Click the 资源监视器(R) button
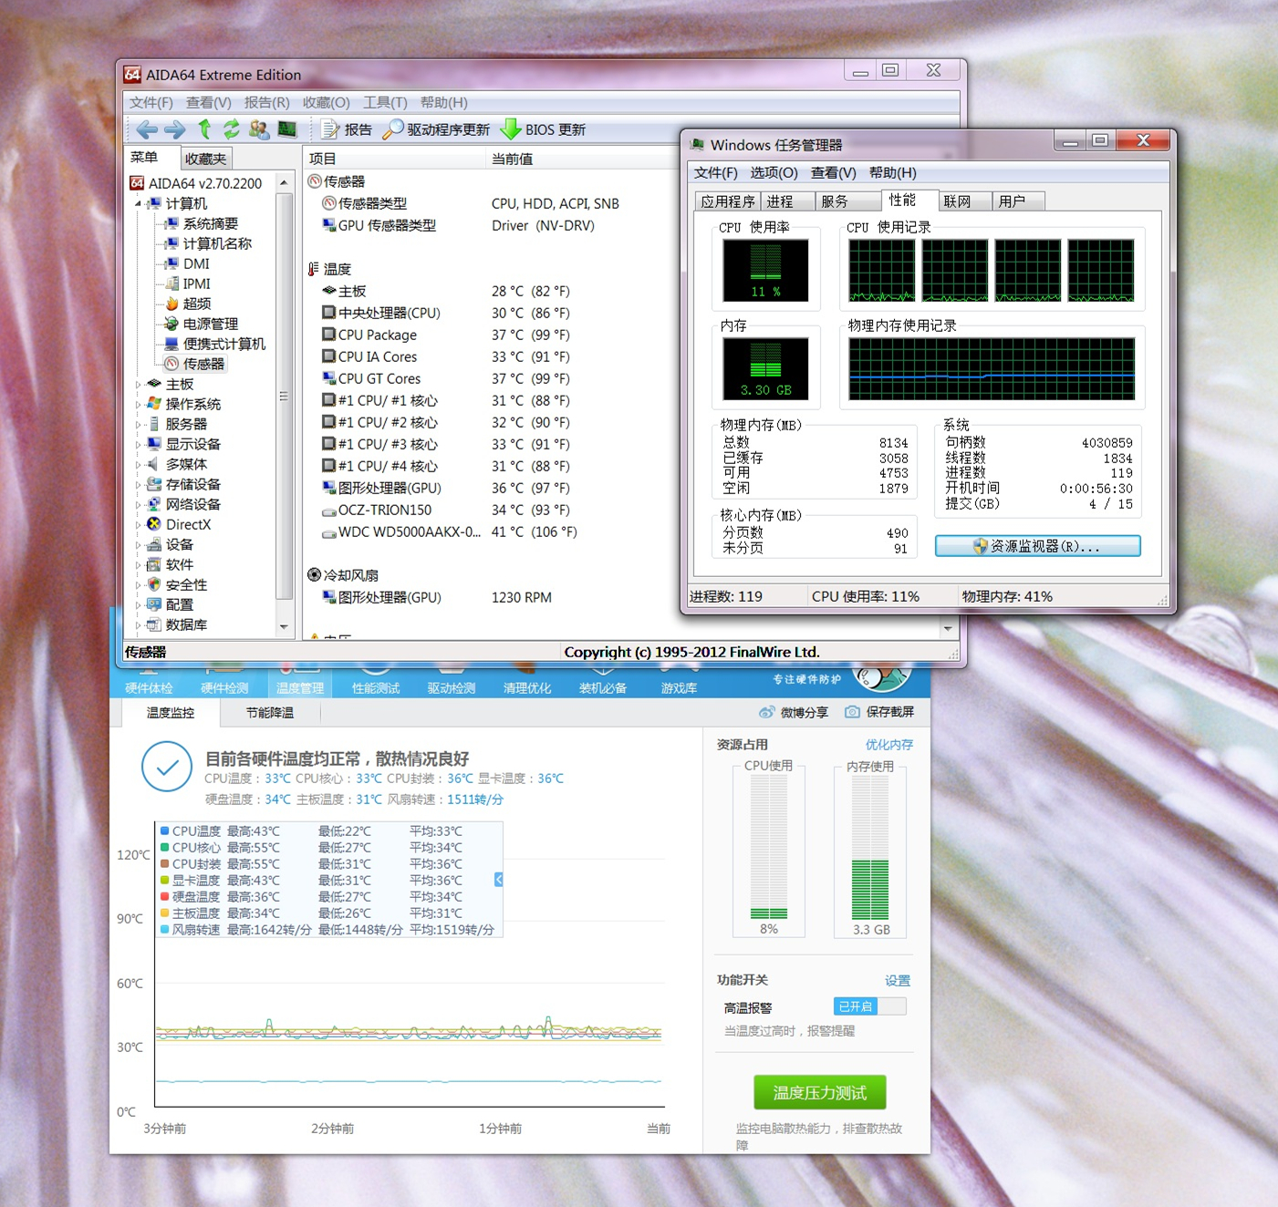This screenshot has width=1278, height=1207. coord(1037,545)
